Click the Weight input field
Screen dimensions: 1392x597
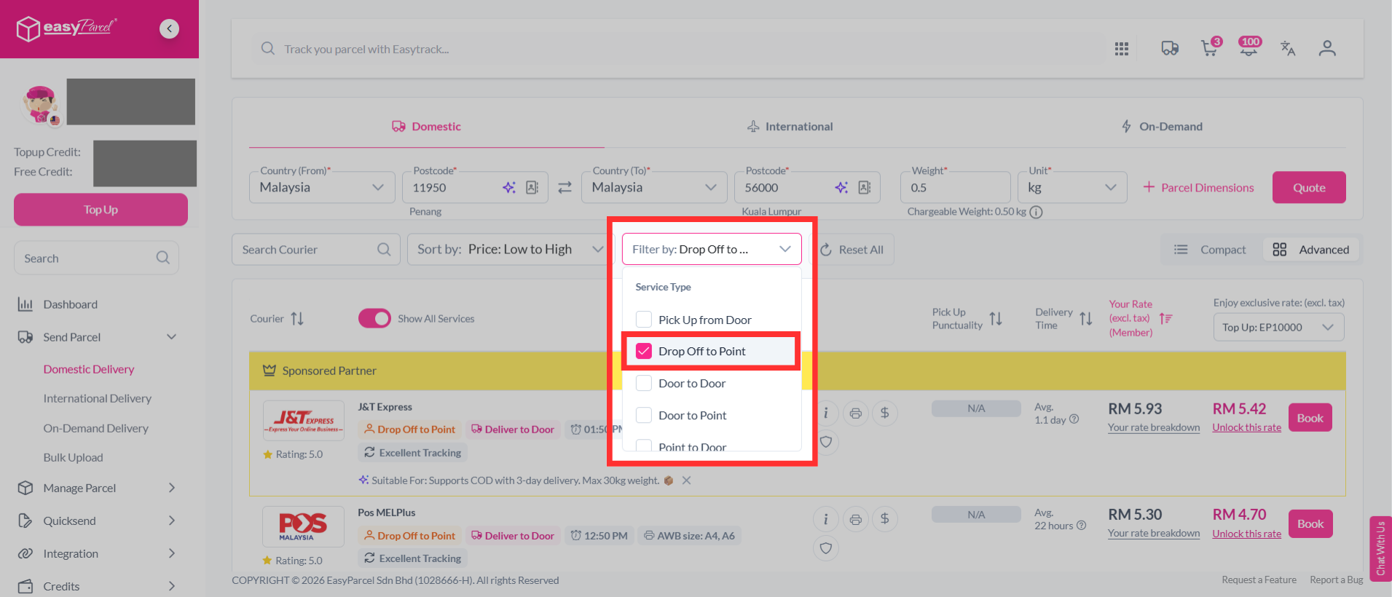point(955,188)
